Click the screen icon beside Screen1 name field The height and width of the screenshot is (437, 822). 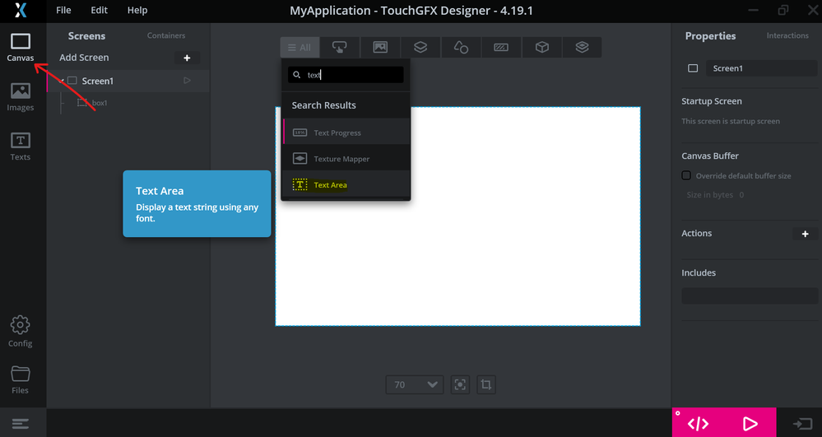click(693, 68)
